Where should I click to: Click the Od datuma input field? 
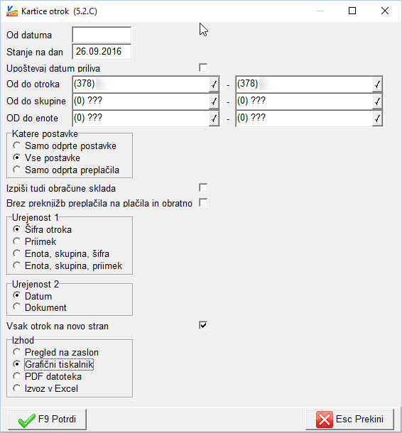(x=102, y=35)
